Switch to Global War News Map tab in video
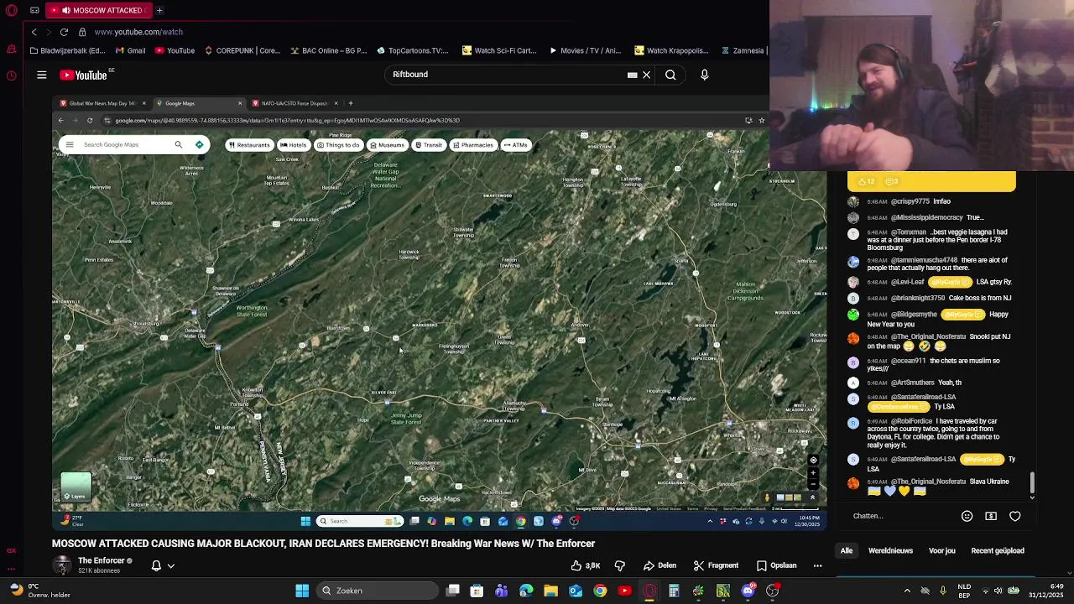This screenshot has height=604, width=1074. pyautogui.click(x=102, y=103)
